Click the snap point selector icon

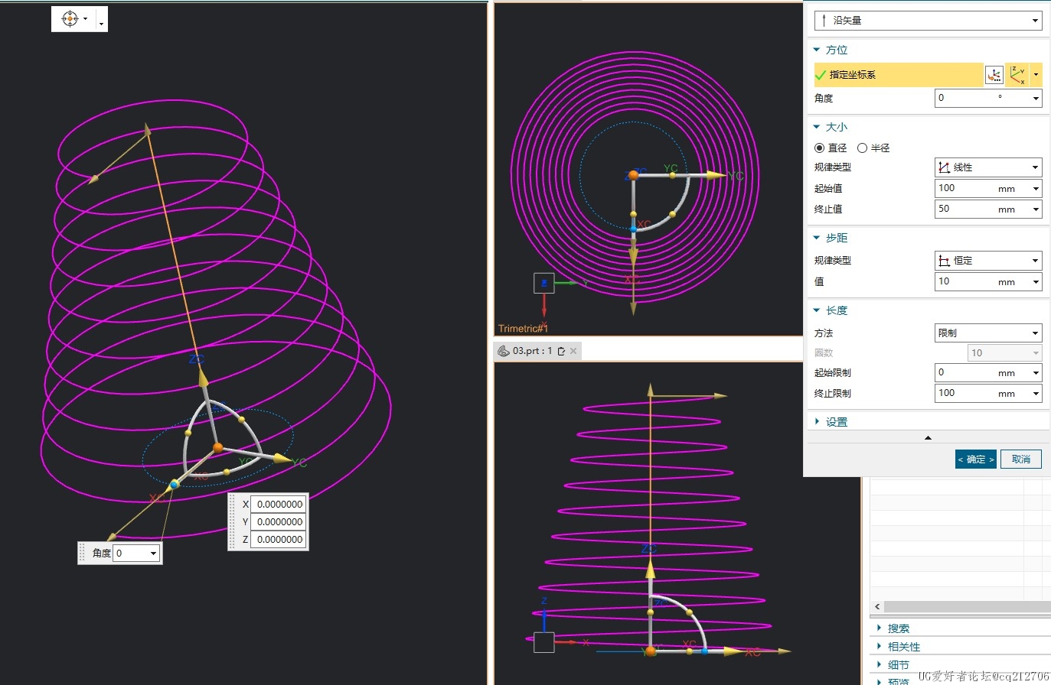click(x=70, y=19)
